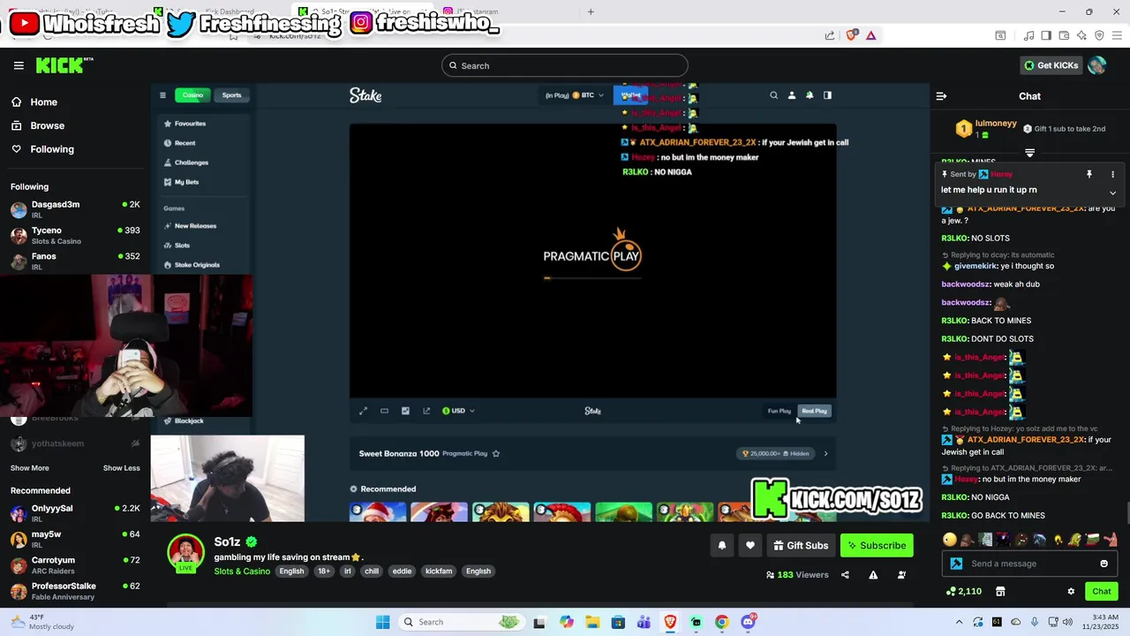Show hidden system tray icons

tap(959, 622)
